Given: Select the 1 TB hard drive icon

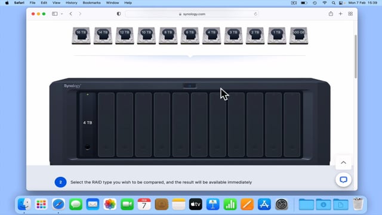Looking at the screenshot, I should click(x=277, y=36).
